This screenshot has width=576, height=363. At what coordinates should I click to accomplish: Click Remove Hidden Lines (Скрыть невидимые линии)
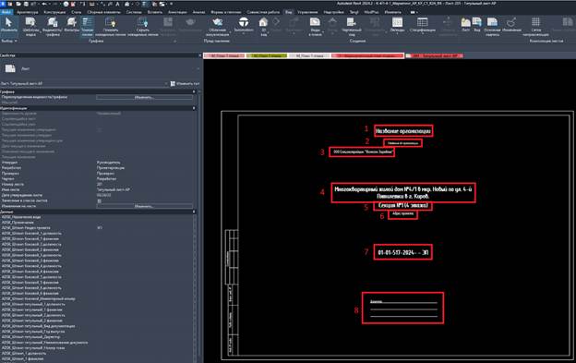143,27
